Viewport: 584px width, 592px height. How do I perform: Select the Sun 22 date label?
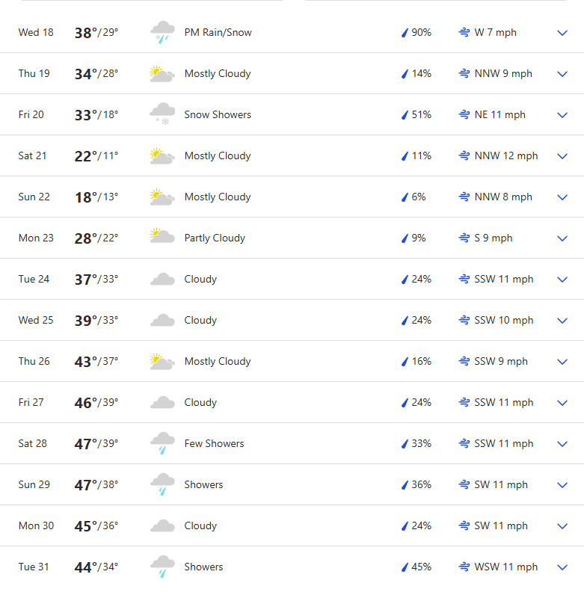coord(34,197)
